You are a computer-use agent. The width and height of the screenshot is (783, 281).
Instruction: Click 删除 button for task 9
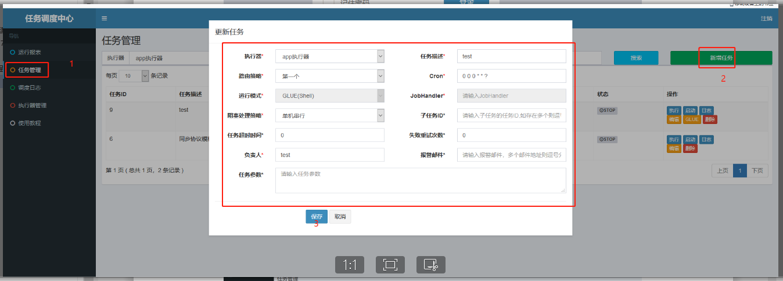pos(710,119)
